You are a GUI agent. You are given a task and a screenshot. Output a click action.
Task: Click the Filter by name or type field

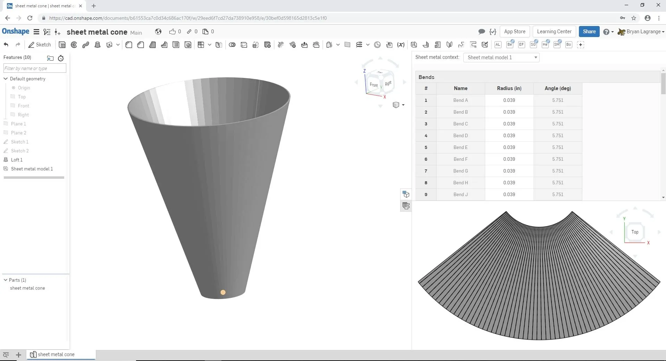tap(35, 68)
